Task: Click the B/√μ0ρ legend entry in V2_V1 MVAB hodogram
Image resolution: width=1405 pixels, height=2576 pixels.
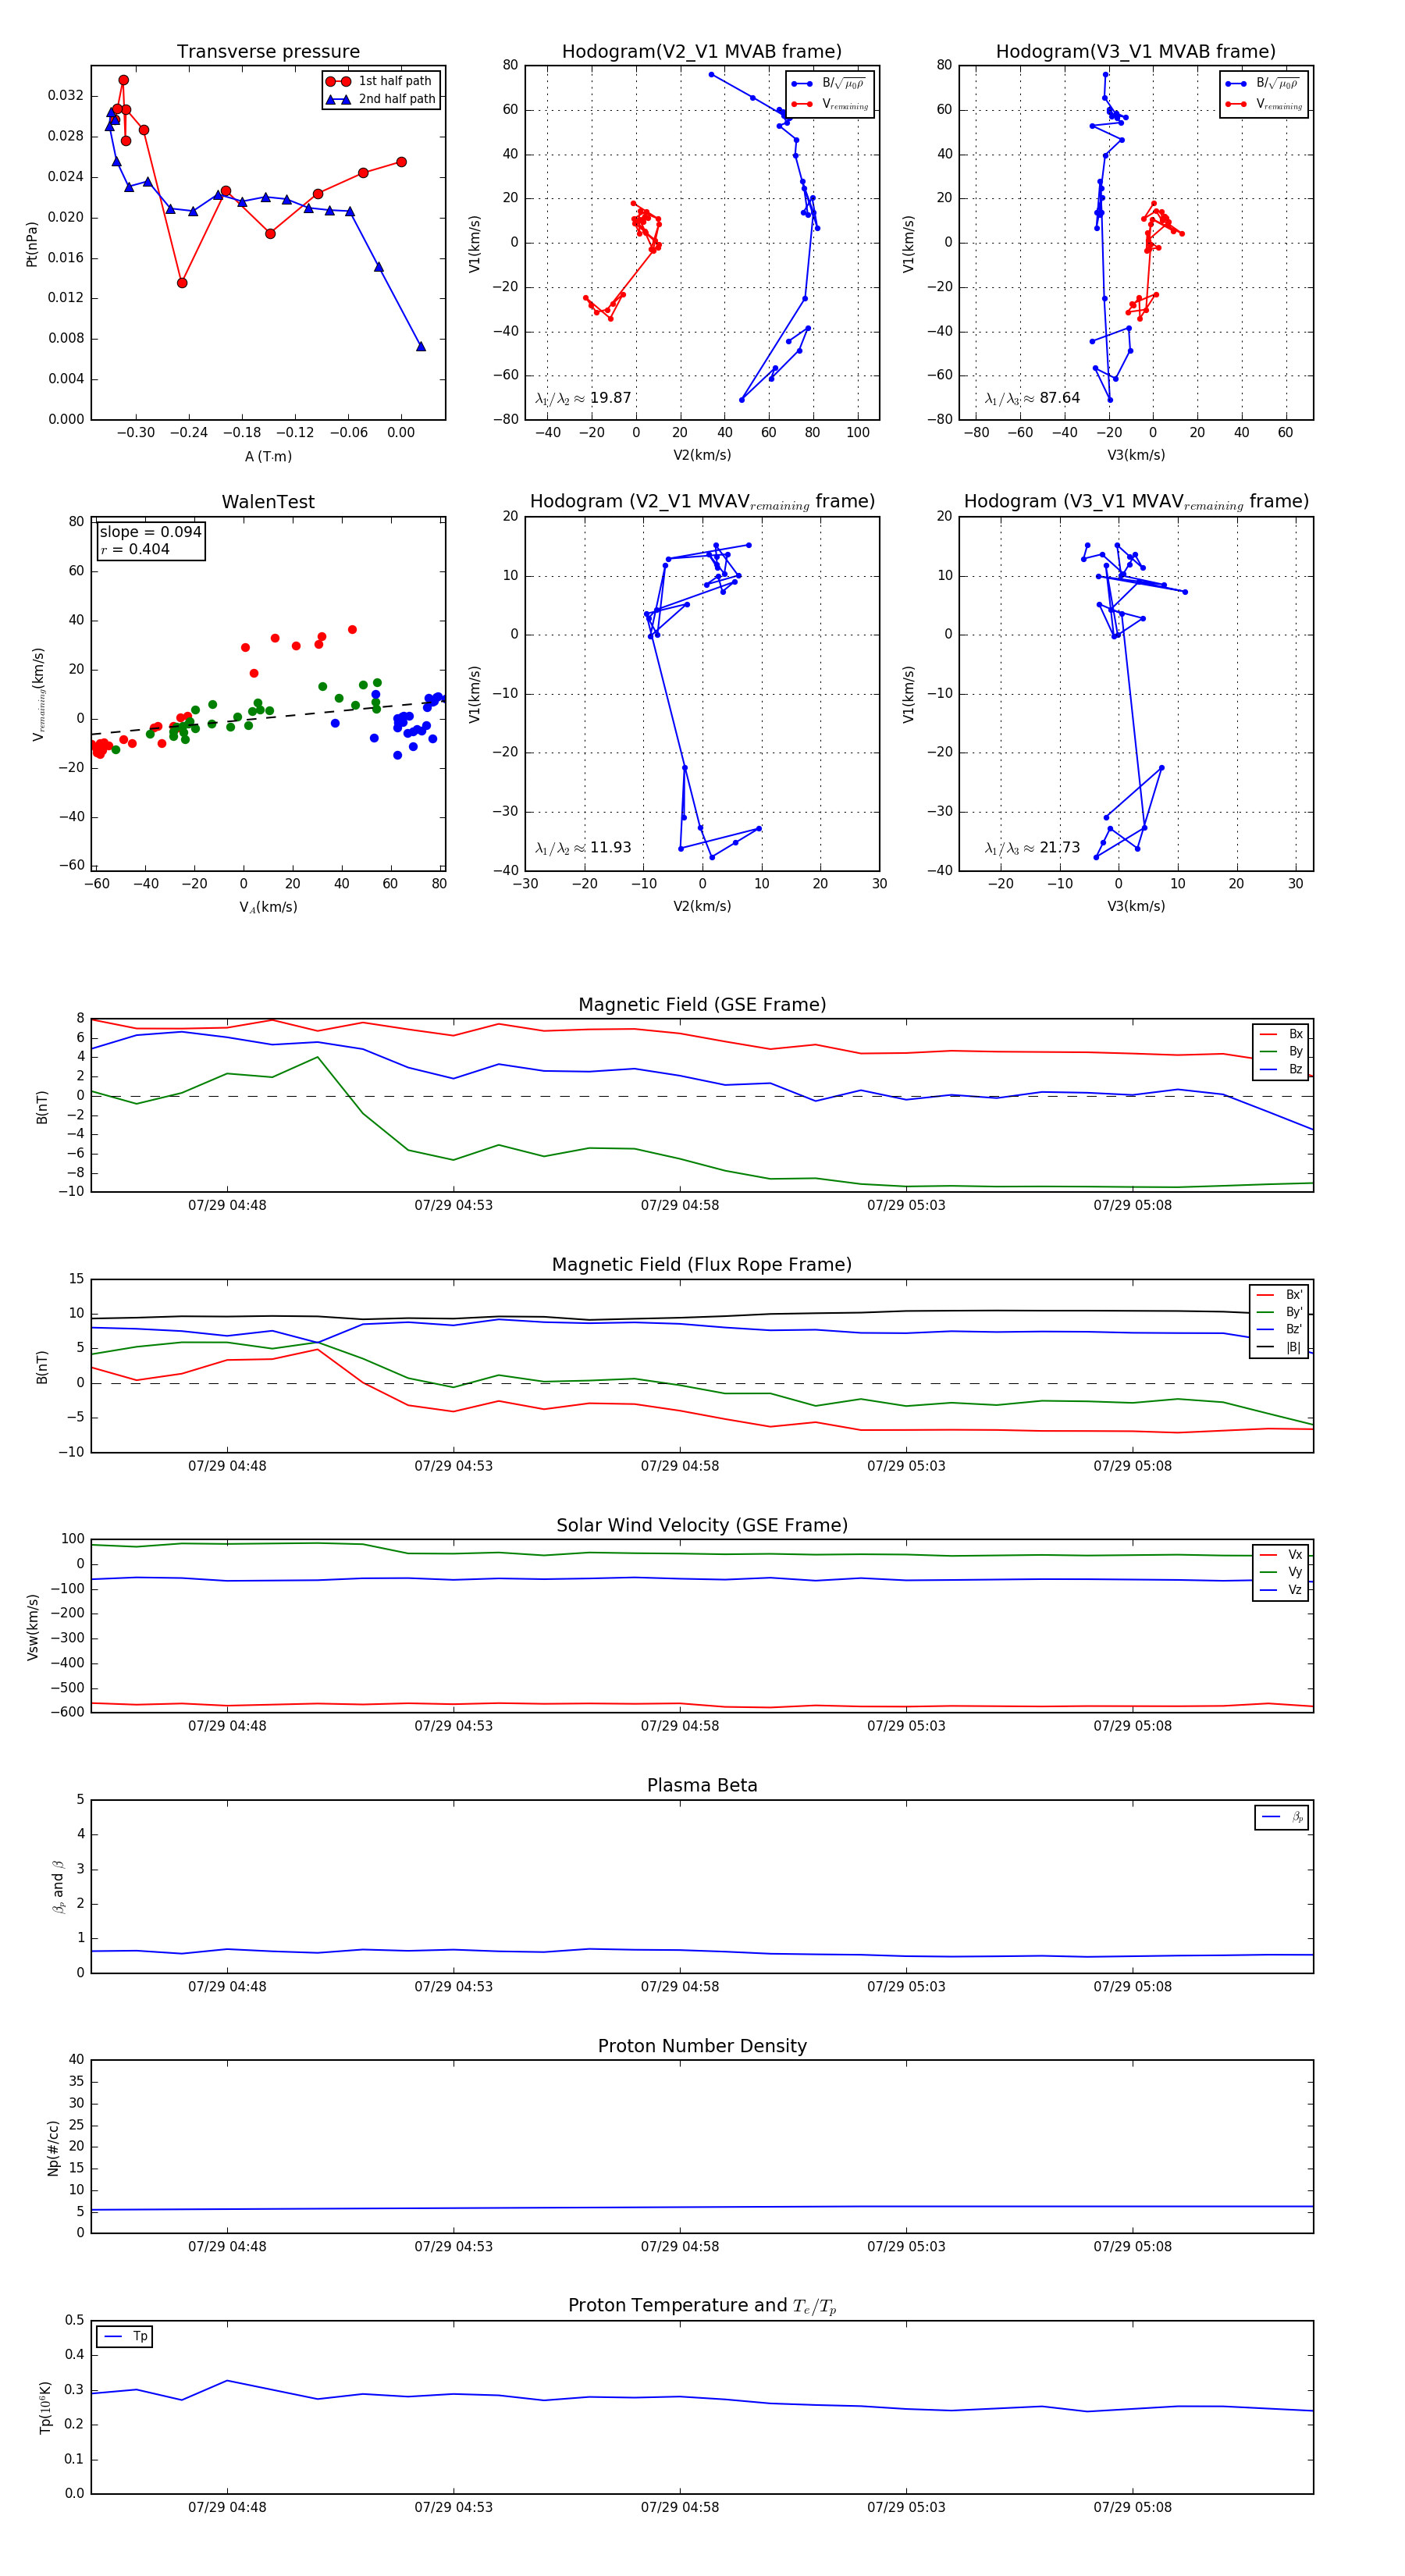Action: point(828,83)
